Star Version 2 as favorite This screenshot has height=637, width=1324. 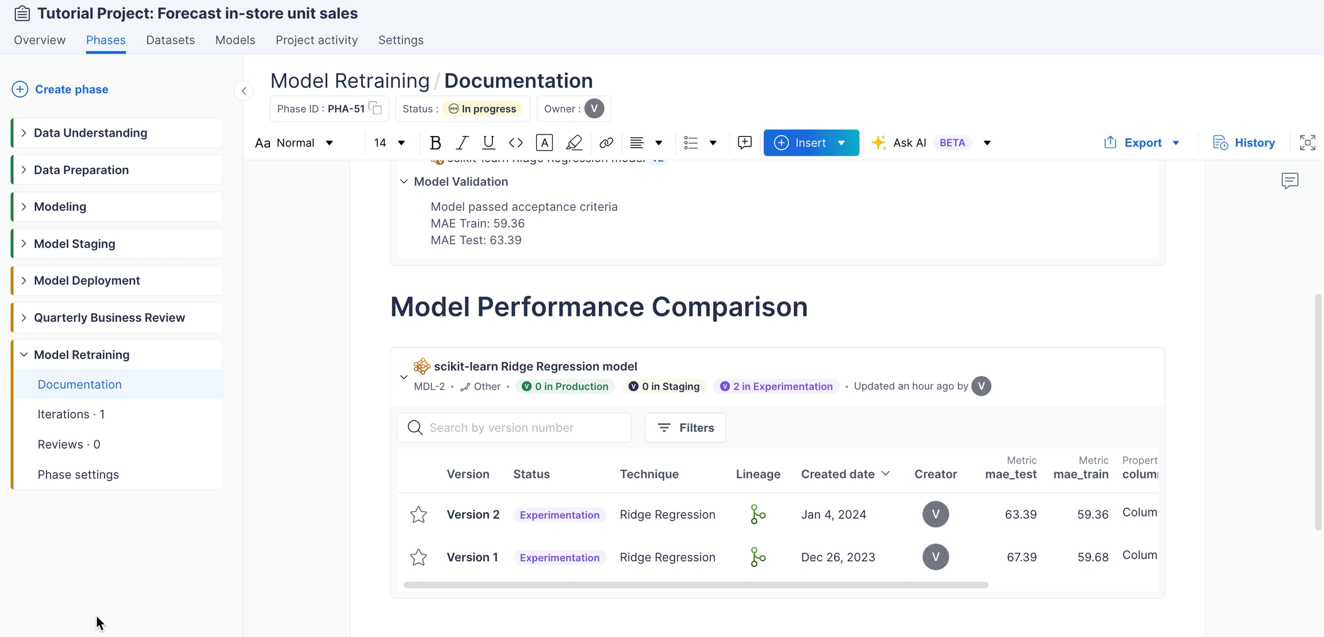point(418,514)
